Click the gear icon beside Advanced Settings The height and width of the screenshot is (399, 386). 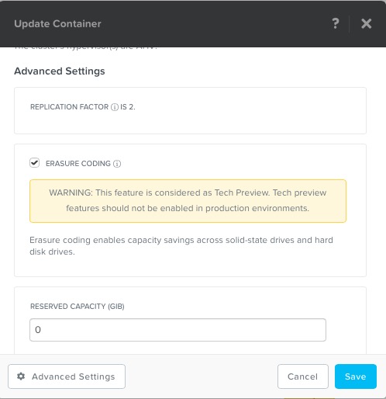coord(21,376)
